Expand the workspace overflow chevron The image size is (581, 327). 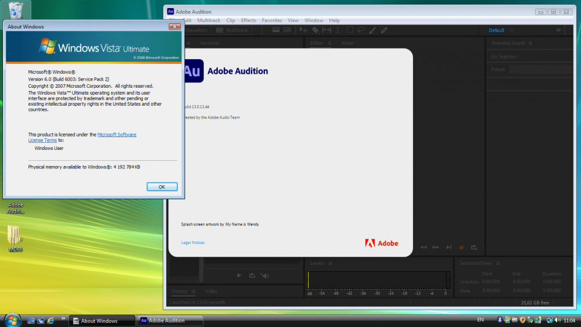click(x=558, y=30)
